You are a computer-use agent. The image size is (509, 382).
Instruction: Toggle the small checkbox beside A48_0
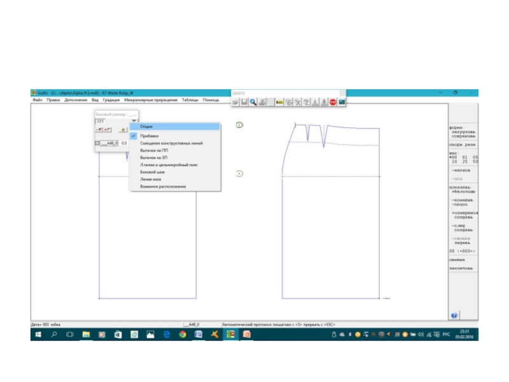[x=97, y=143]
